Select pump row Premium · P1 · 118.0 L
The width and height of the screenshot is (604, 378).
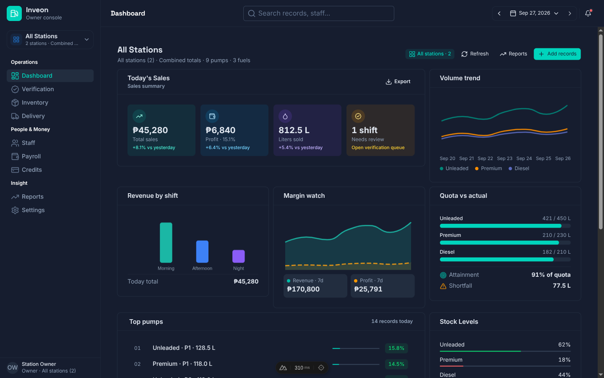(x=271, y=364)
